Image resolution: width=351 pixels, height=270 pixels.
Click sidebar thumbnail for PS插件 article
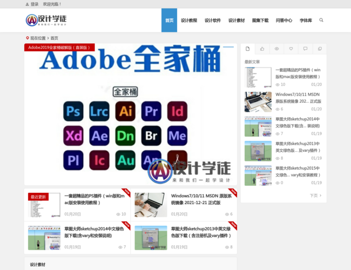pos(258,77)
